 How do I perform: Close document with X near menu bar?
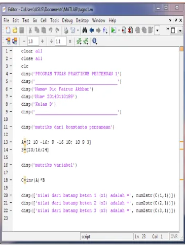180,20
